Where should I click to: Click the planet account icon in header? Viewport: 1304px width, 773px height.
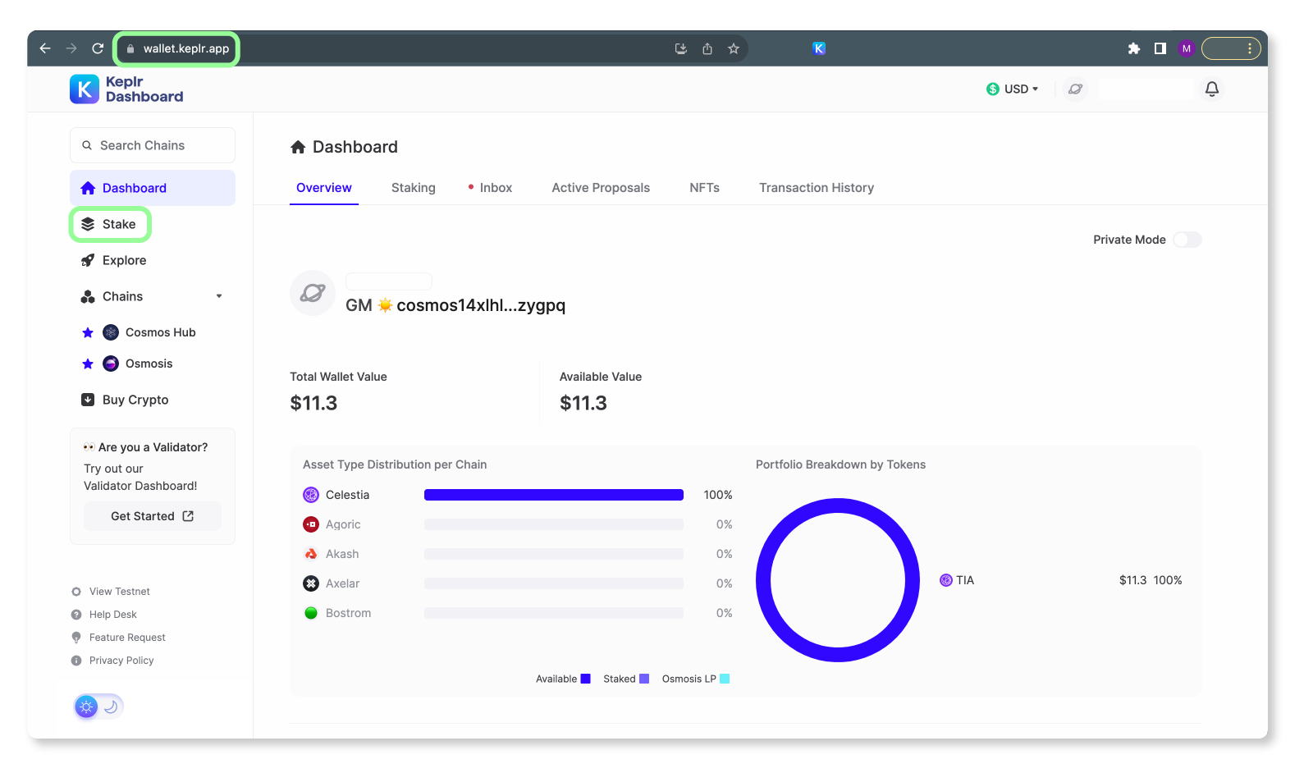1075,89
